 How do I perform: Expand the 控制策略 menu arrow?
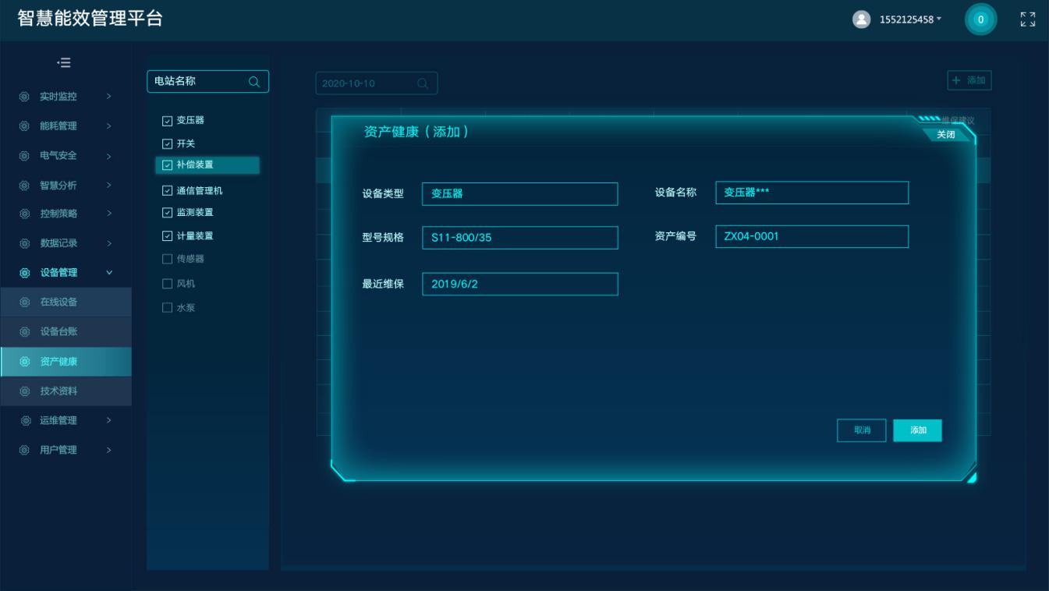[x=109, y=214]
